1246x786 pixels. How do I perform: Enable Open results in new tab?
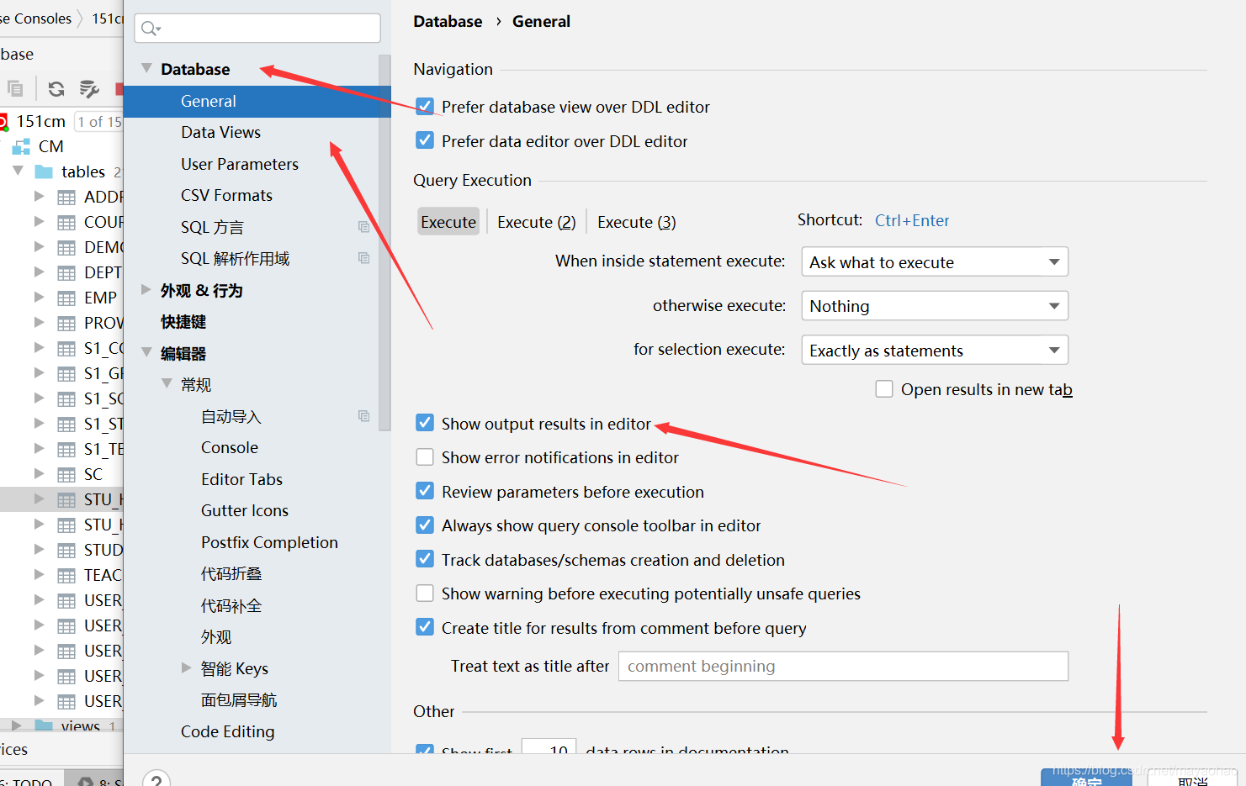[x=884, y=389]
